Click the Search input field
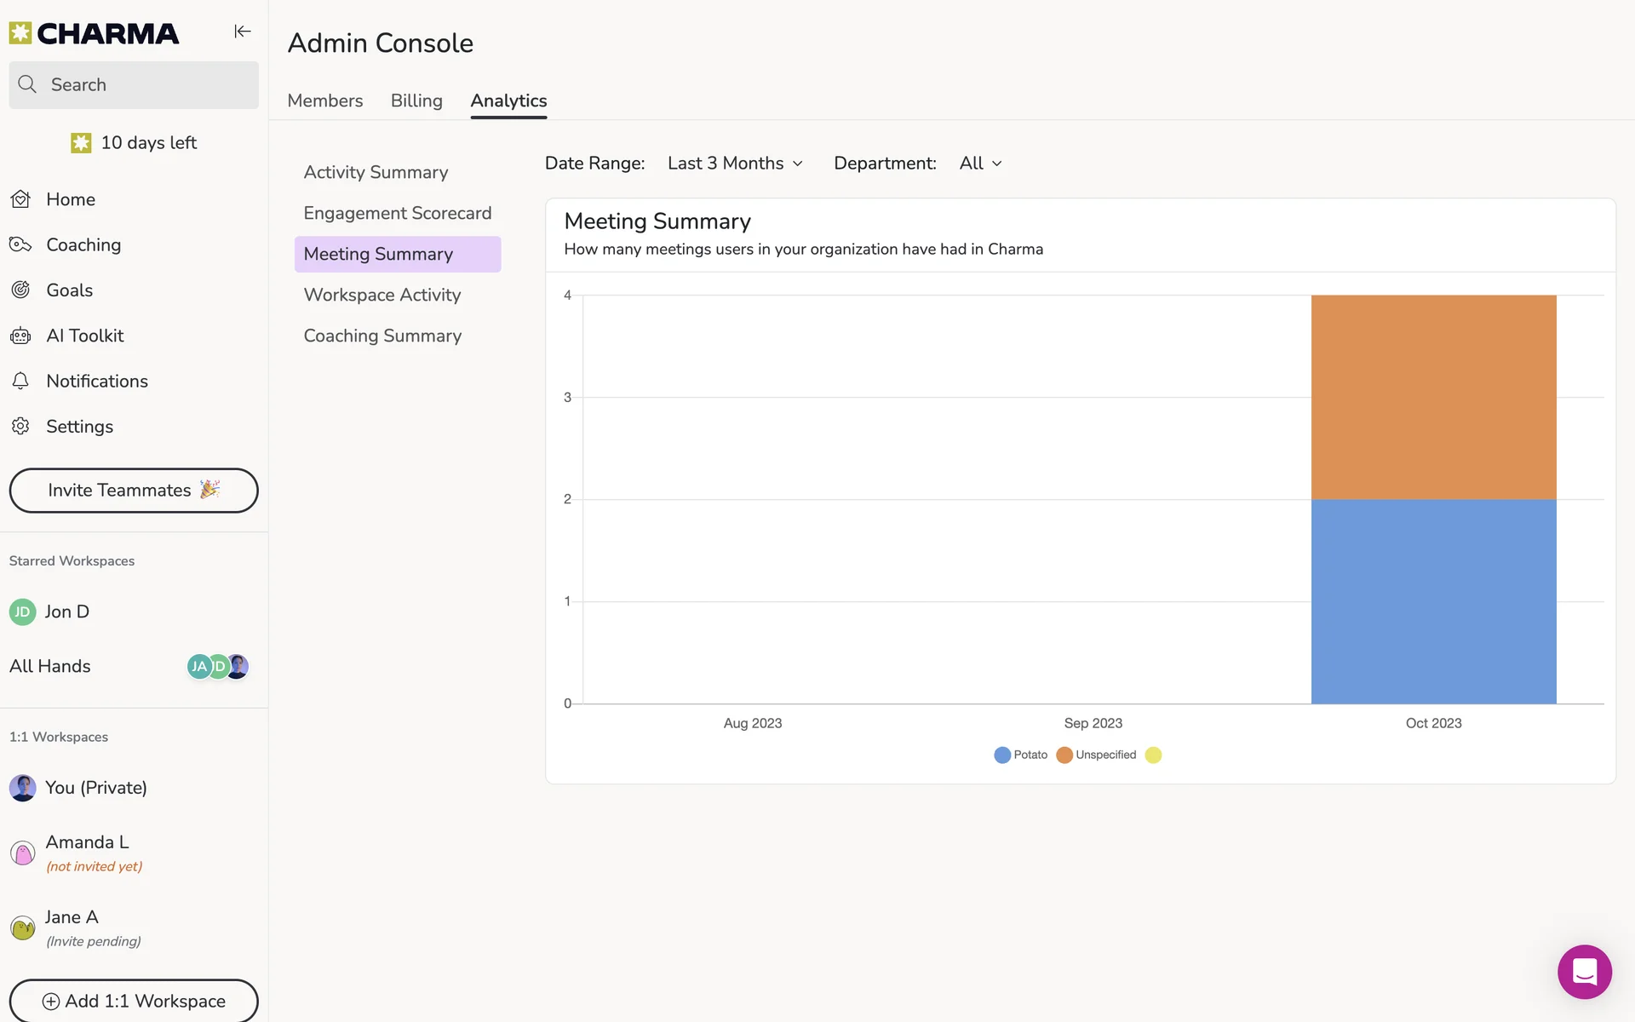Image resolution: width=1635 pixels, height=1022 pixels. pos(134,85)
